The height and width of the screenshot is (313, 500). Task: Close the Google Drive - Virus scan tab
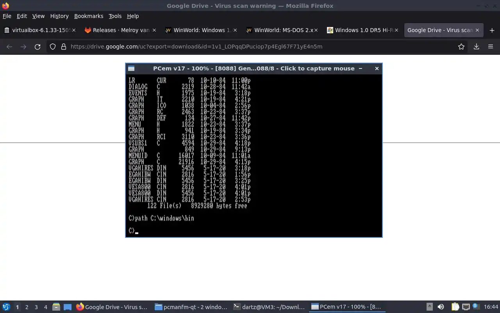pos(477,30)
